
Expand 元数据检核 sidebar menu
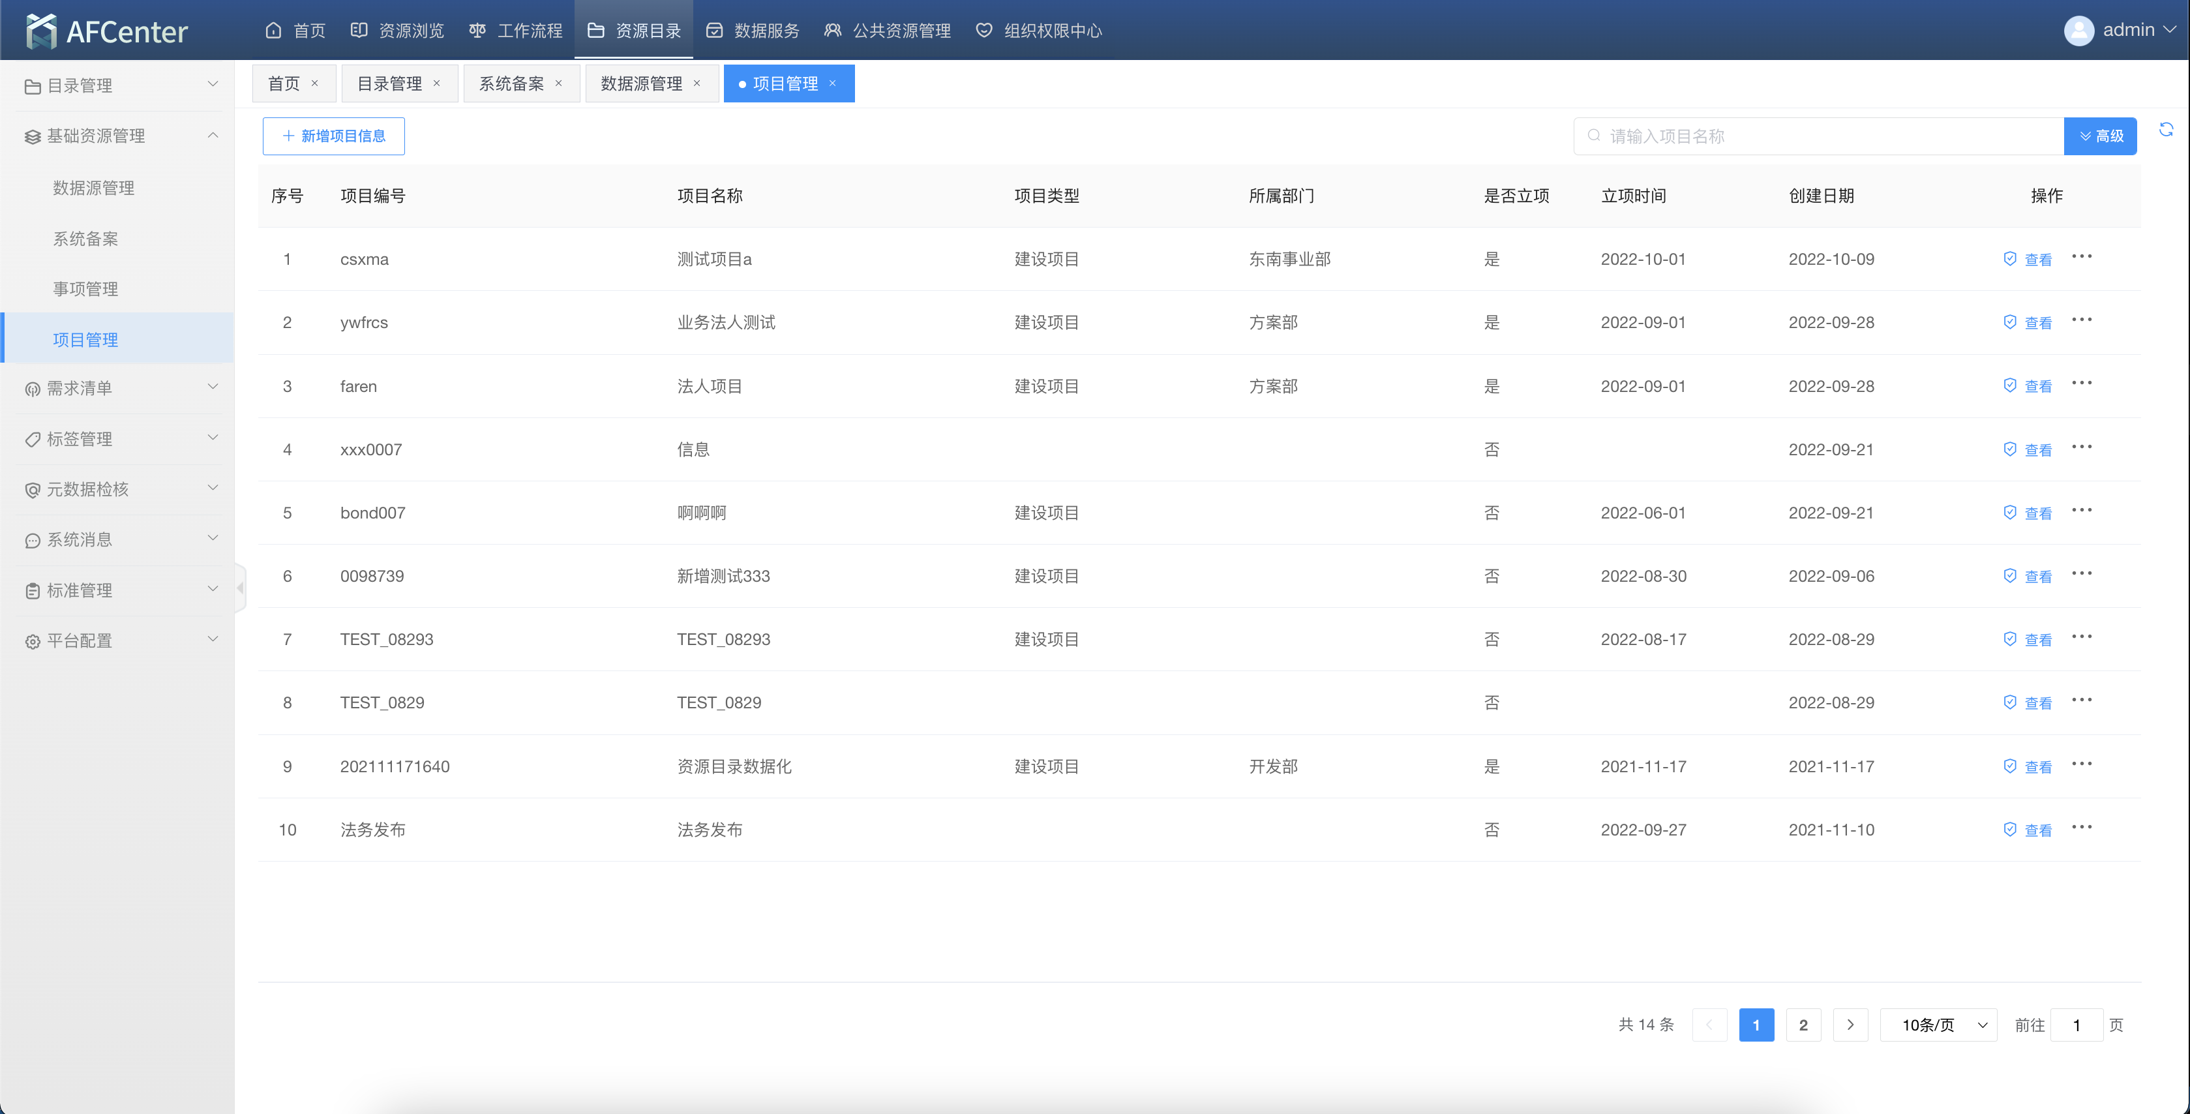[119, 489]
